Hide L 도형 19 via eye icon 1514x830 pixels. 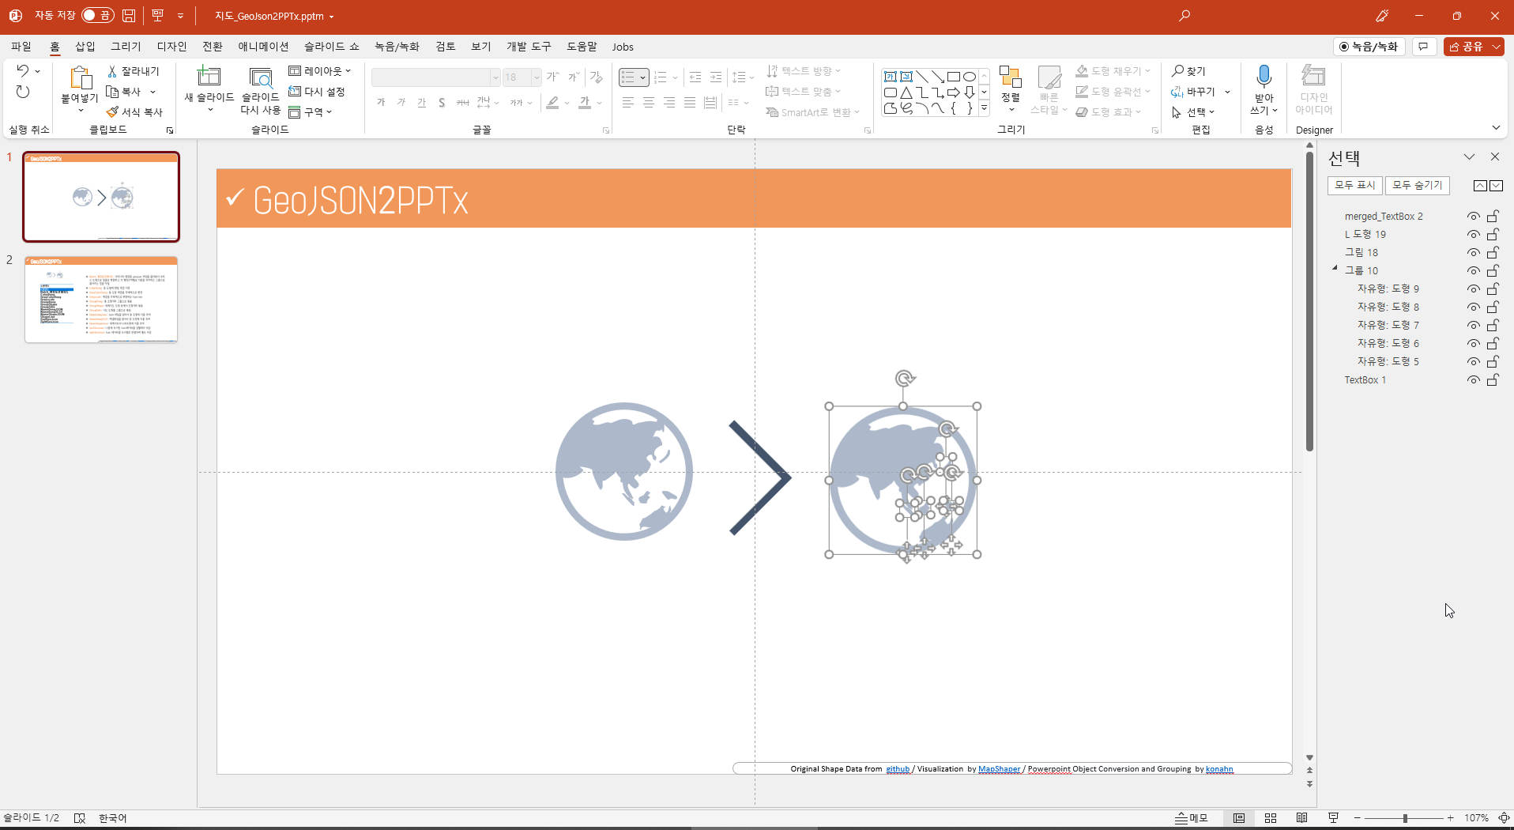pyautogui.click(x=1473, y=235)
